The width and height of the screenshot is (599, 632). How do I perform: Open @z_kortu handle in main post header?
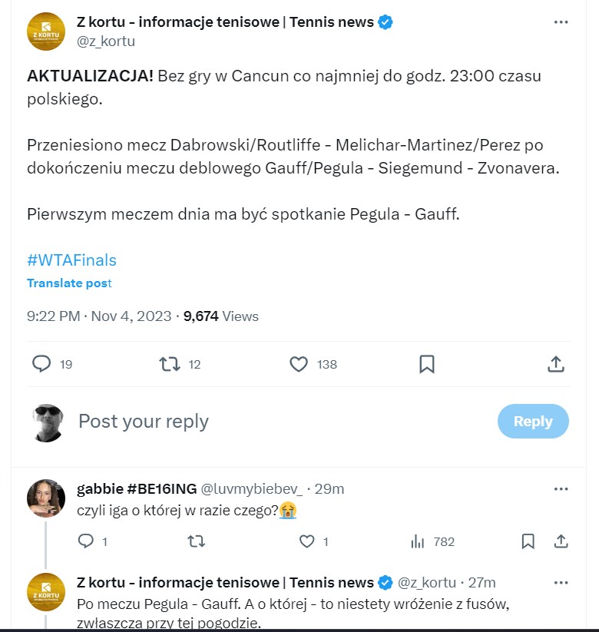(x=106, y=41)
